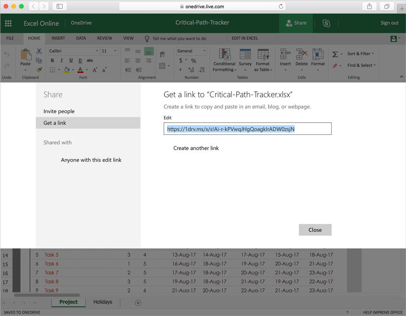
Task: Click the Format cells icon
Action: 318,54
